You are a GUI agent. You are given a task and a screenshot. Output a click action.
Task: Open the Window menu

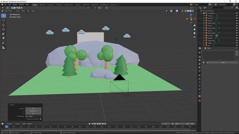pos(21,4)
